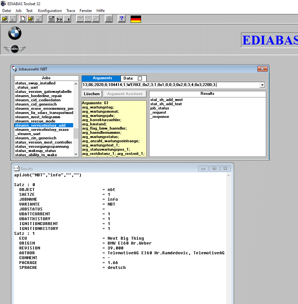This screenshot has height=304, width=298.
Task: Switch to the Arguments tab
Action: coord(102,78)
